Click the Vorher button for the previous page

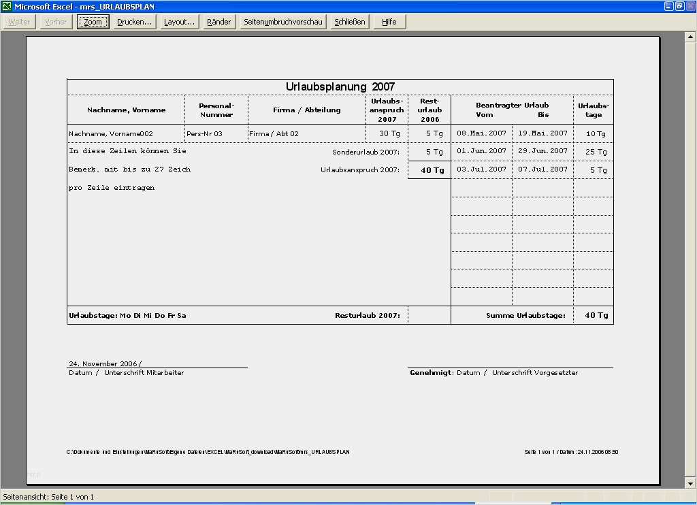[56, 22]
